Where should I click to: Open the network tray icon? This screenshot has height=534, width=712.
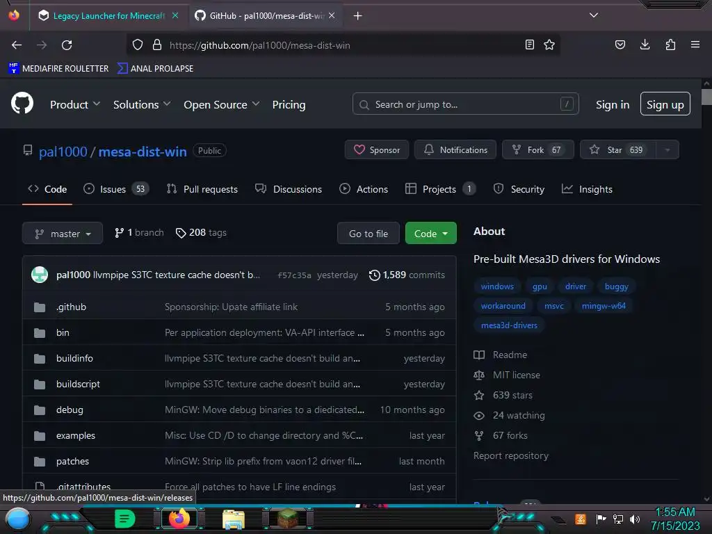[x=617, y=519]
